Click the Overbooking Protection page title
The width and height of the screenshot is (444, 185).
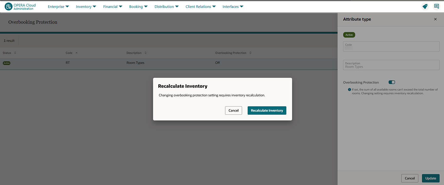click(x=33, y=22)
